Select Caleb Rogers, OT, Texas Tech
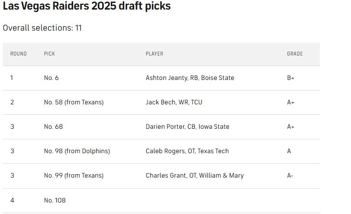Image resolution: width=351 pixels, height=214 pixels. [187, 151]
